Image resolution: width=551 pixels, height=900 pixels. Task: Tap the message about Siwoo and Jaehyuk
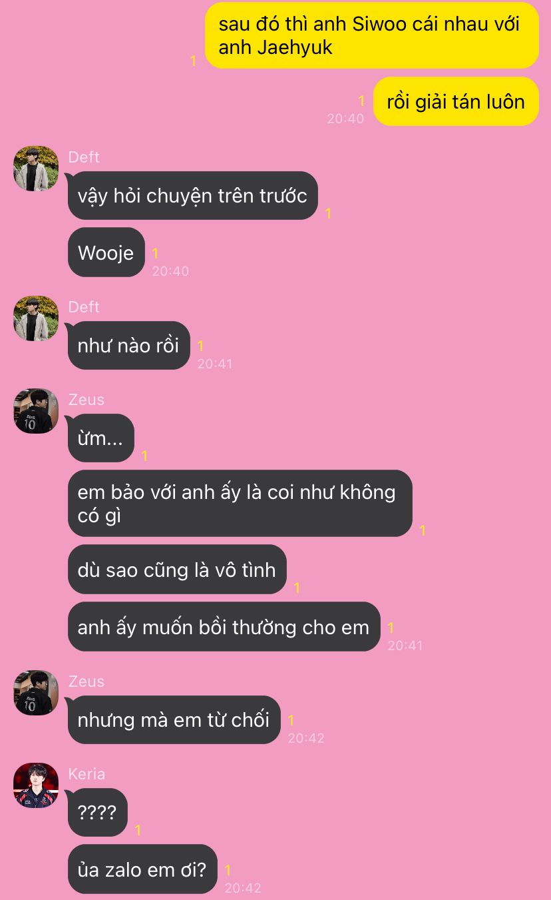[372, 35]
